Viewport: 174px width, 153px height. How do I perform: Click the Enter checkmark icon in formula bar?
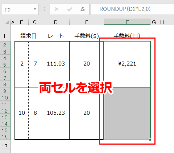pyautogui.click(x=70, y=9)
